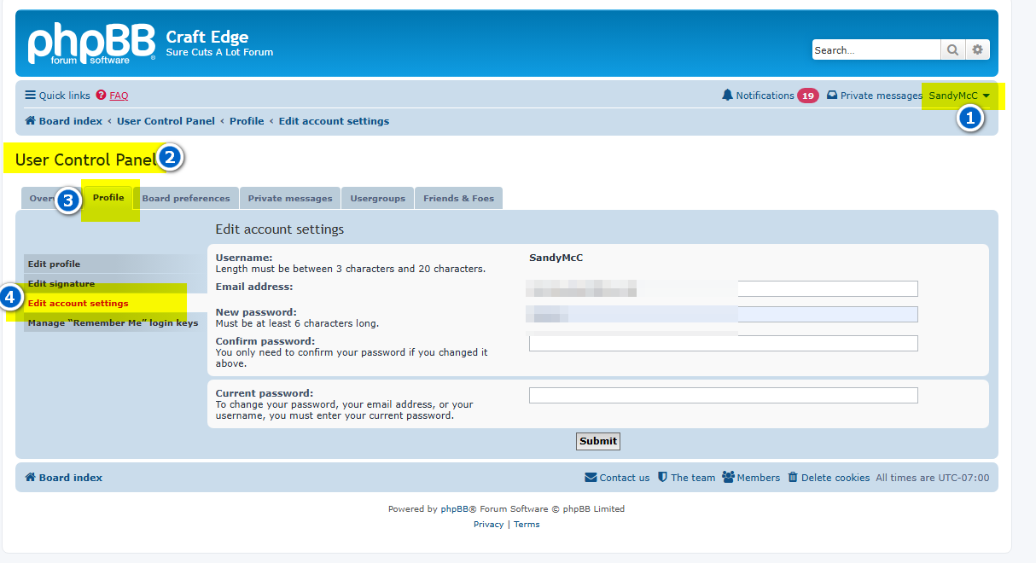Click the search magnifier icon
The image size is (1036, 563).
tap(952, 50)
